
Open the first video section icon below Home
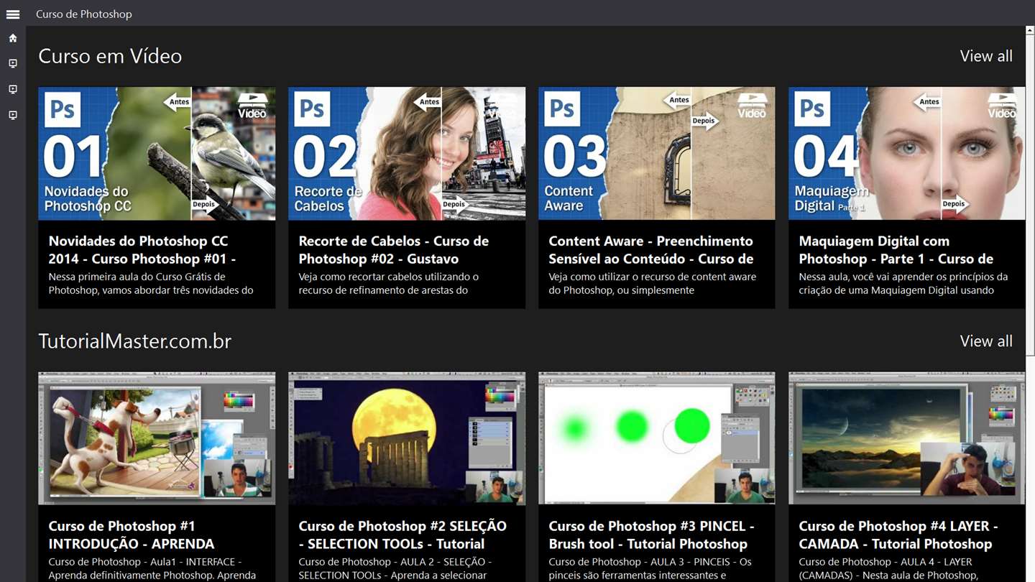click(13, 64)
